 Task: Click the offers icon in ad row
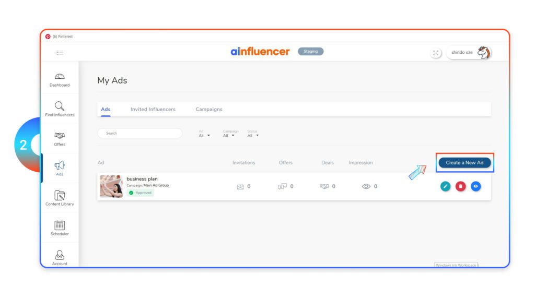click(x=282, y=186)
